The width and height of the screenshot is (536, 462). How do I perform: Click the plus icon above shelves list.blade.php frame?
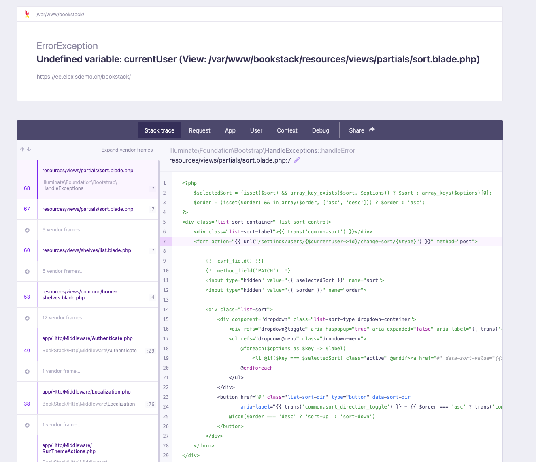tap(27, 229)
